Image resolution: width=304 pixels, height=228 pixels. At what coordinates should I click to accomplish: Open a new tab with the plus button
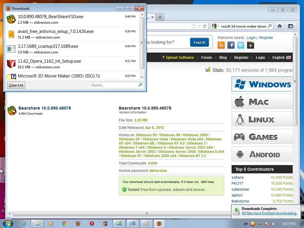(x=160, y=17)
